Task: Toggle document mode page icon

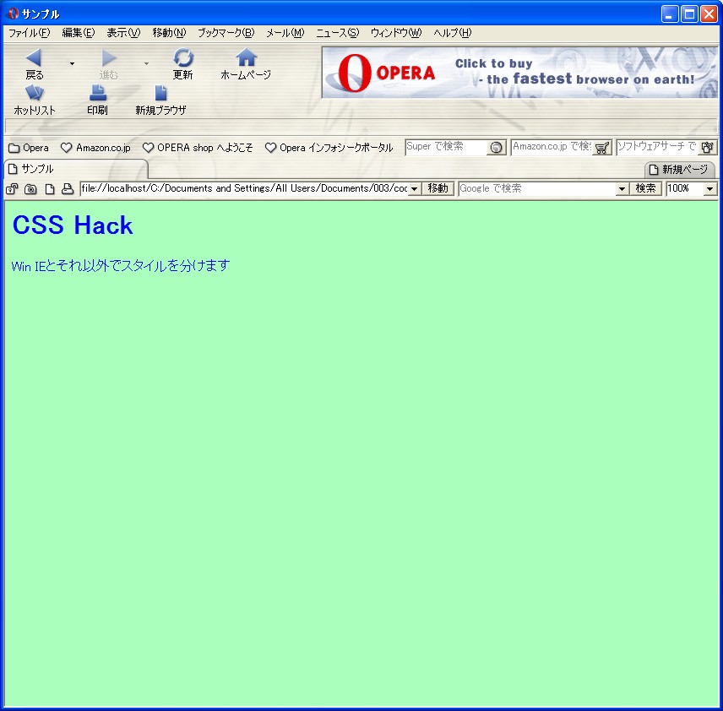Action: coord(49,189)
